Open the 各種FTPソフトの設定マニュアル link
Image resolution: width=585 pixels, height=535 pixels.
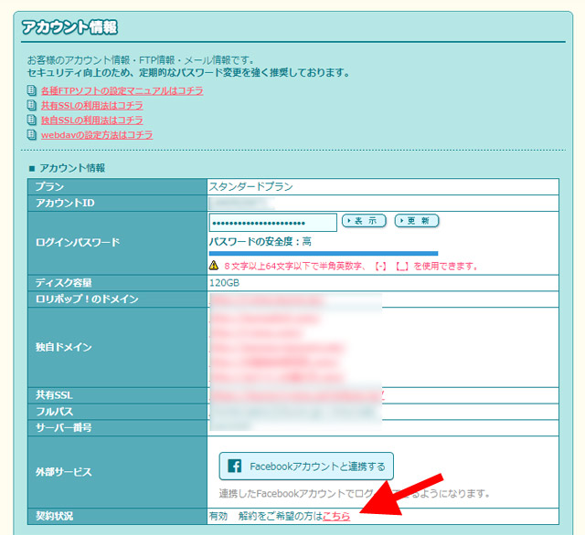pos(122,91)
